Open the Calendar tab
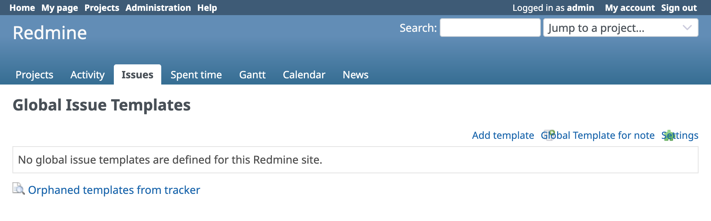This screenshot has width=711, height=221. click(x=304, y=75)
